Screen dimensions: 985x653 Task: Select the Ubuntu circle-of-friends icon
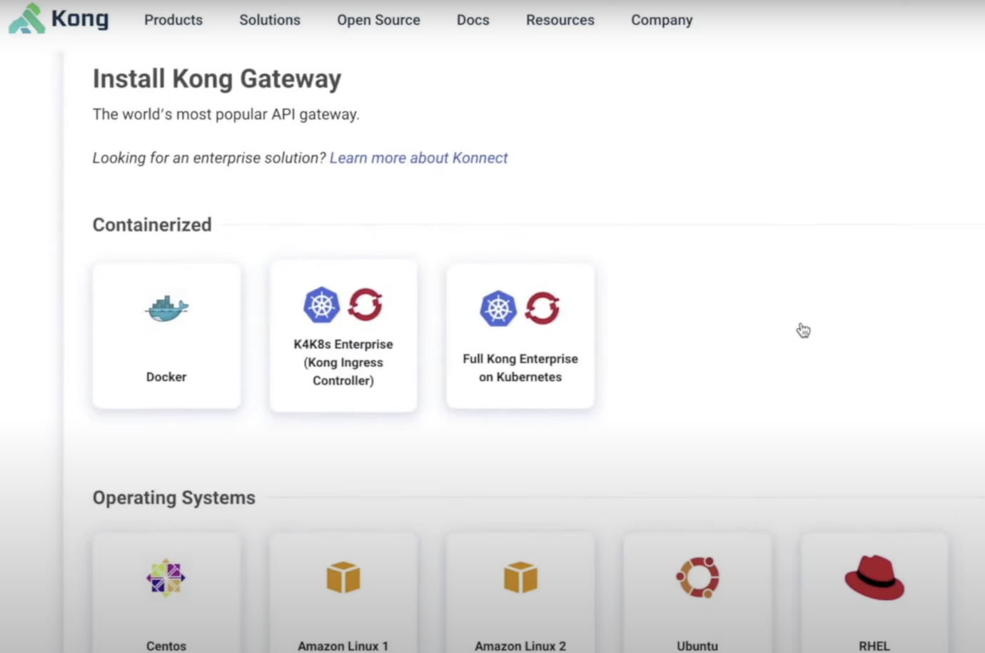pyautogui.click(x=697, y=577)
